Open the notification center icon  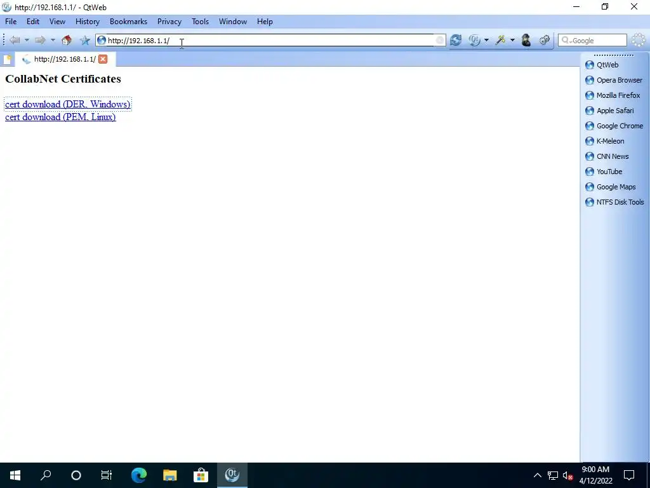coord(629,475)
